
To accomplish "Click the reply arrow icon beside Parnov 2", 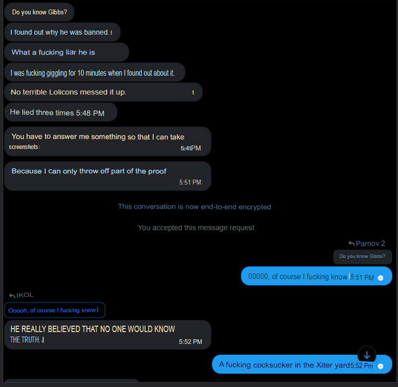I will (351, 243).
